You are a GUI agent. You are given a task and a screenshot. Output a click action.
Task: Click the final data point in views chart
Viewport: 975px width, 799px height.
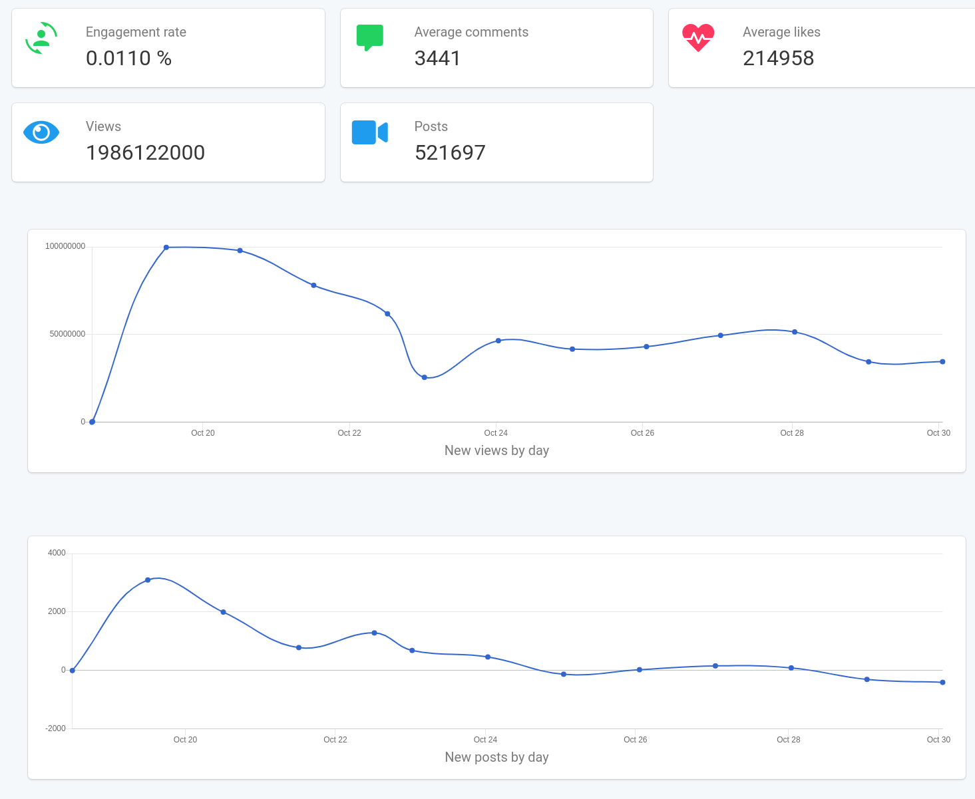(942, 362)
